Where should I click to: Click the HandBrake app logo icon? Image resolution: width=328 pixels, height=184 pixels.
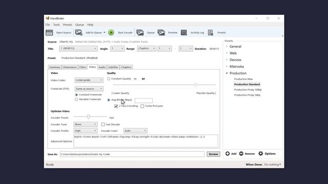pos(48,18)
